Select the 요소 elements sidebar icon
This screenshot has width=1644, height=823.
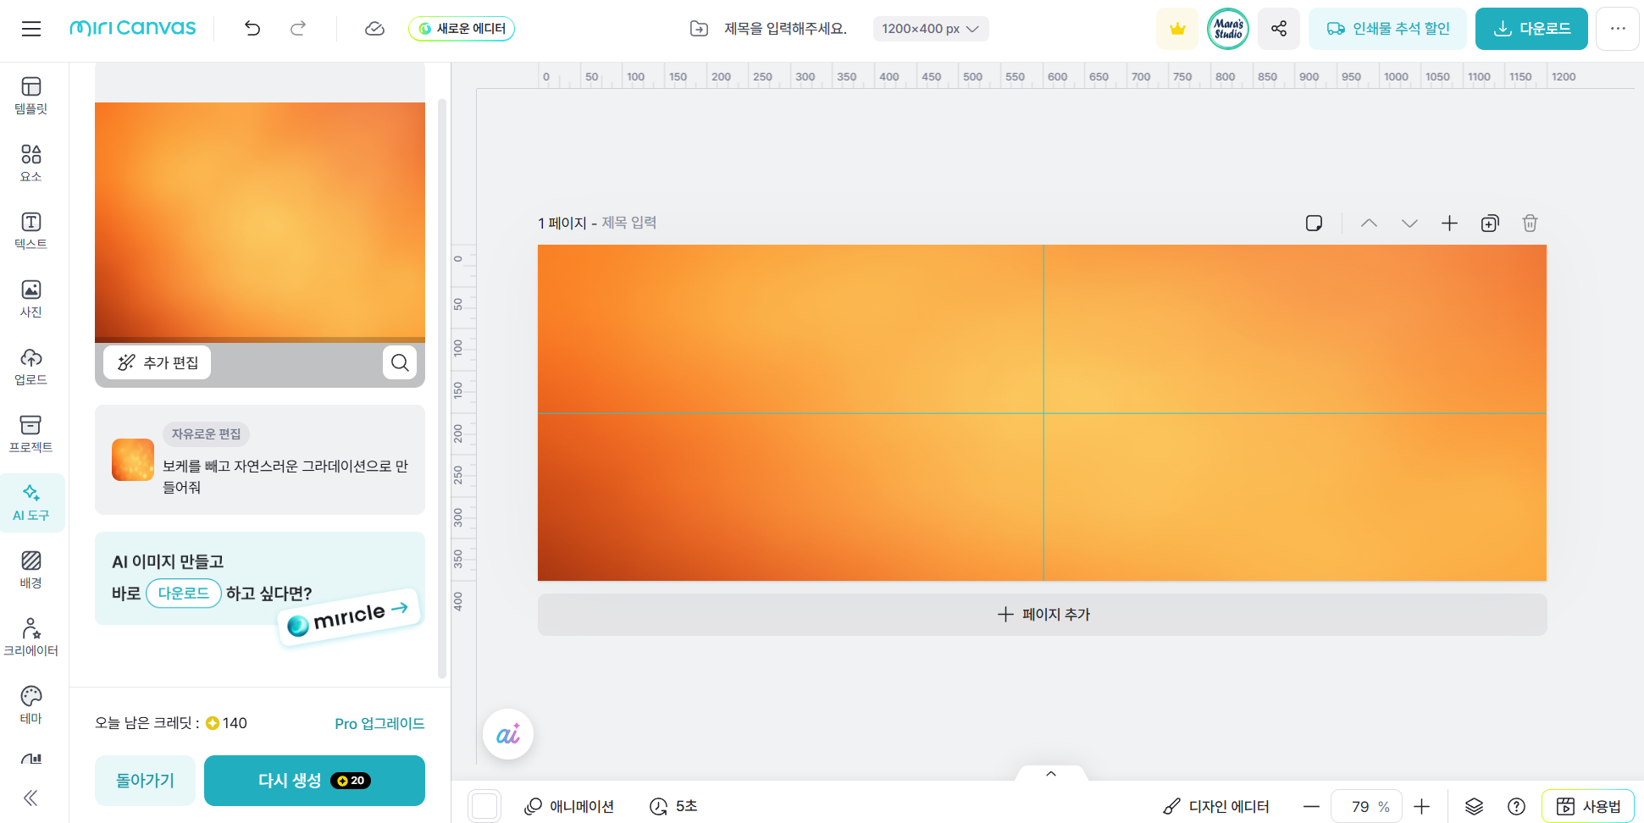31,162
